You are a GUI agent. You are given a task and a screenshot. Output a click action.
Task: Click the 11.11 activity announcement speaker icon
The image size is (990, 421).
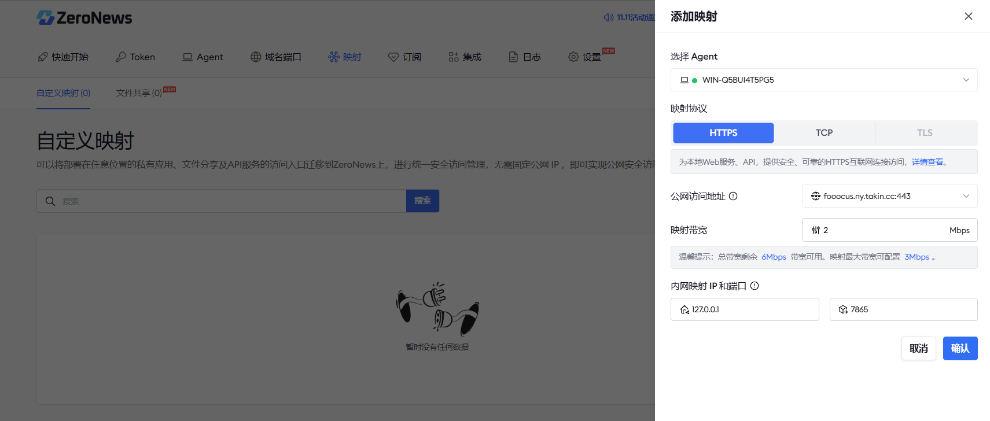(x=608, y=17)
